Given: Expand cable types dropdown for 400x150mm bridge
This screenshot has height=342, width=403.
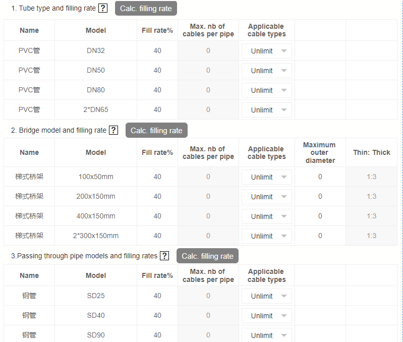Looking at the screenshot, I should (x=267, y=216).
